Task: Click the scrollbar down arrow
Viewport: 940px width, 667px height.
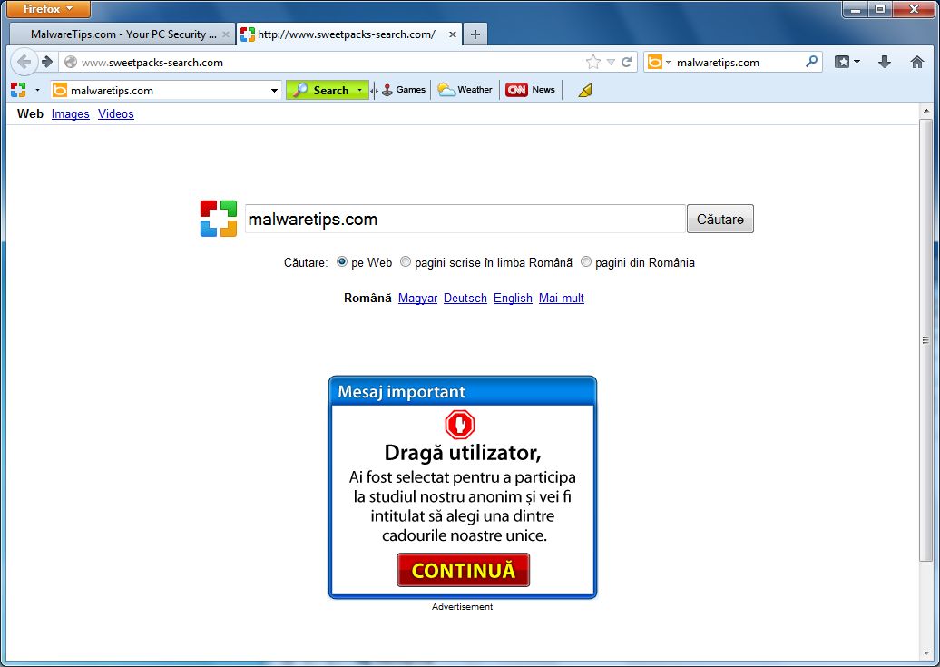Action: pos(925,652)
